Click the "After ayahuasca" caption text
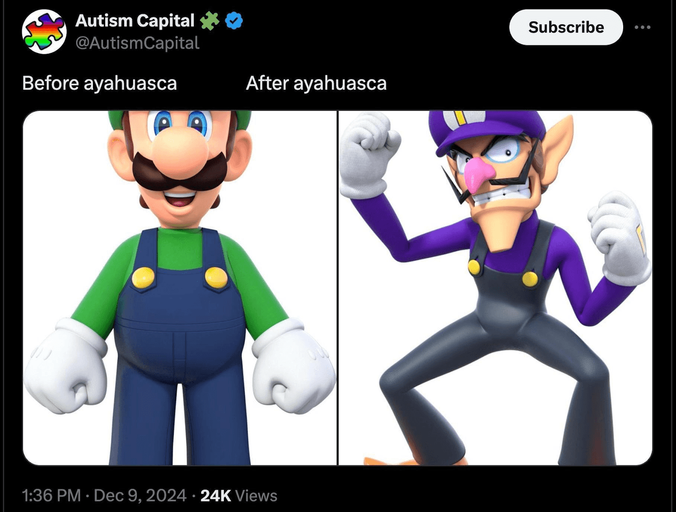 pos(316,83)
